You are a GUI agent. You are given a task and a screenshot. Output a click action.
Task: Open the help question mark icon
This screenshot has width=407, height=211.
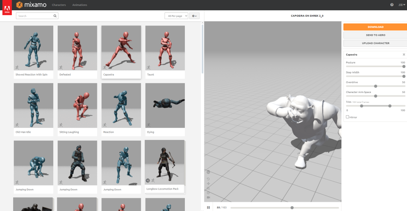(391, 5)
